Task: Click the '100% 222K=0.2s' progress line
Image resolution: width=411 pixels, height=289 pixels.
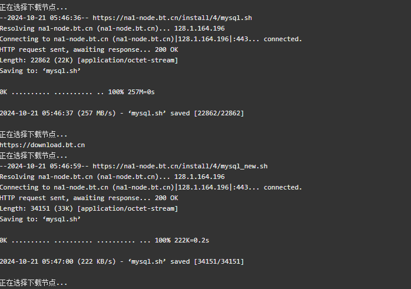Action: point(105,240)
